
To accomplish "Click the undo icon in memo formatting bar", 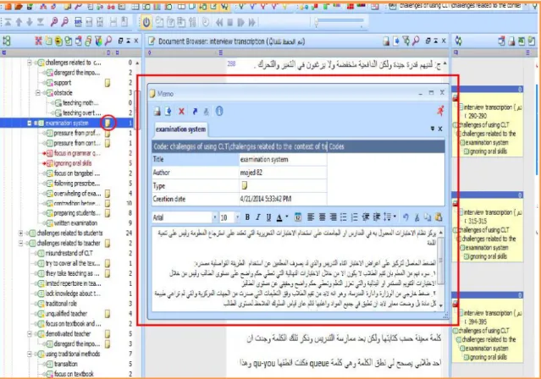I will point(406,217).
